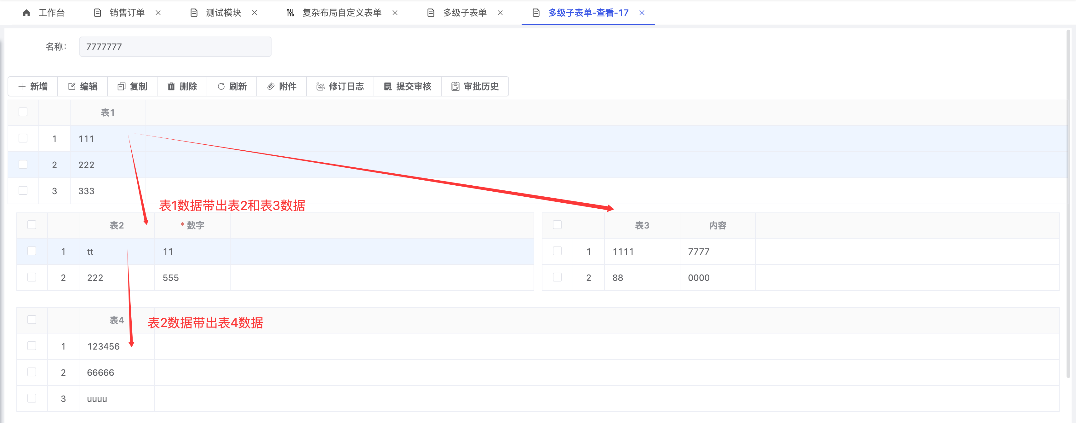Click the 编辑 edit pencil button
The image size is (1076, 423).
[x=83, y=86]
